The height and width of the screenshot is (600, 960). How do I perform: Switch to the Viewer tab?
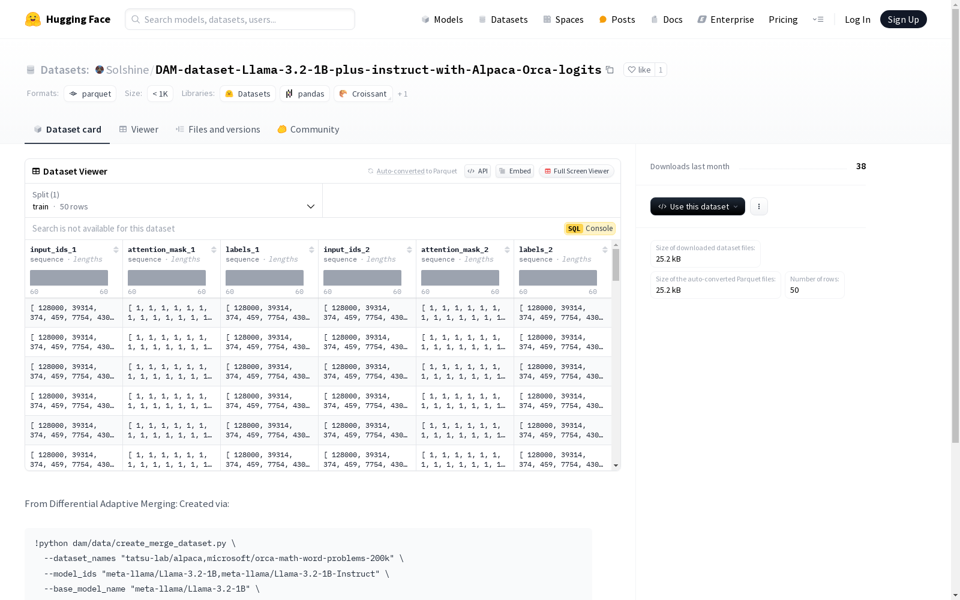pos(139,130)
